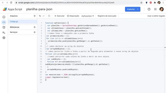Click line number 24 in gutter
The width and height of the screenshot is (166, 93).
41,82
